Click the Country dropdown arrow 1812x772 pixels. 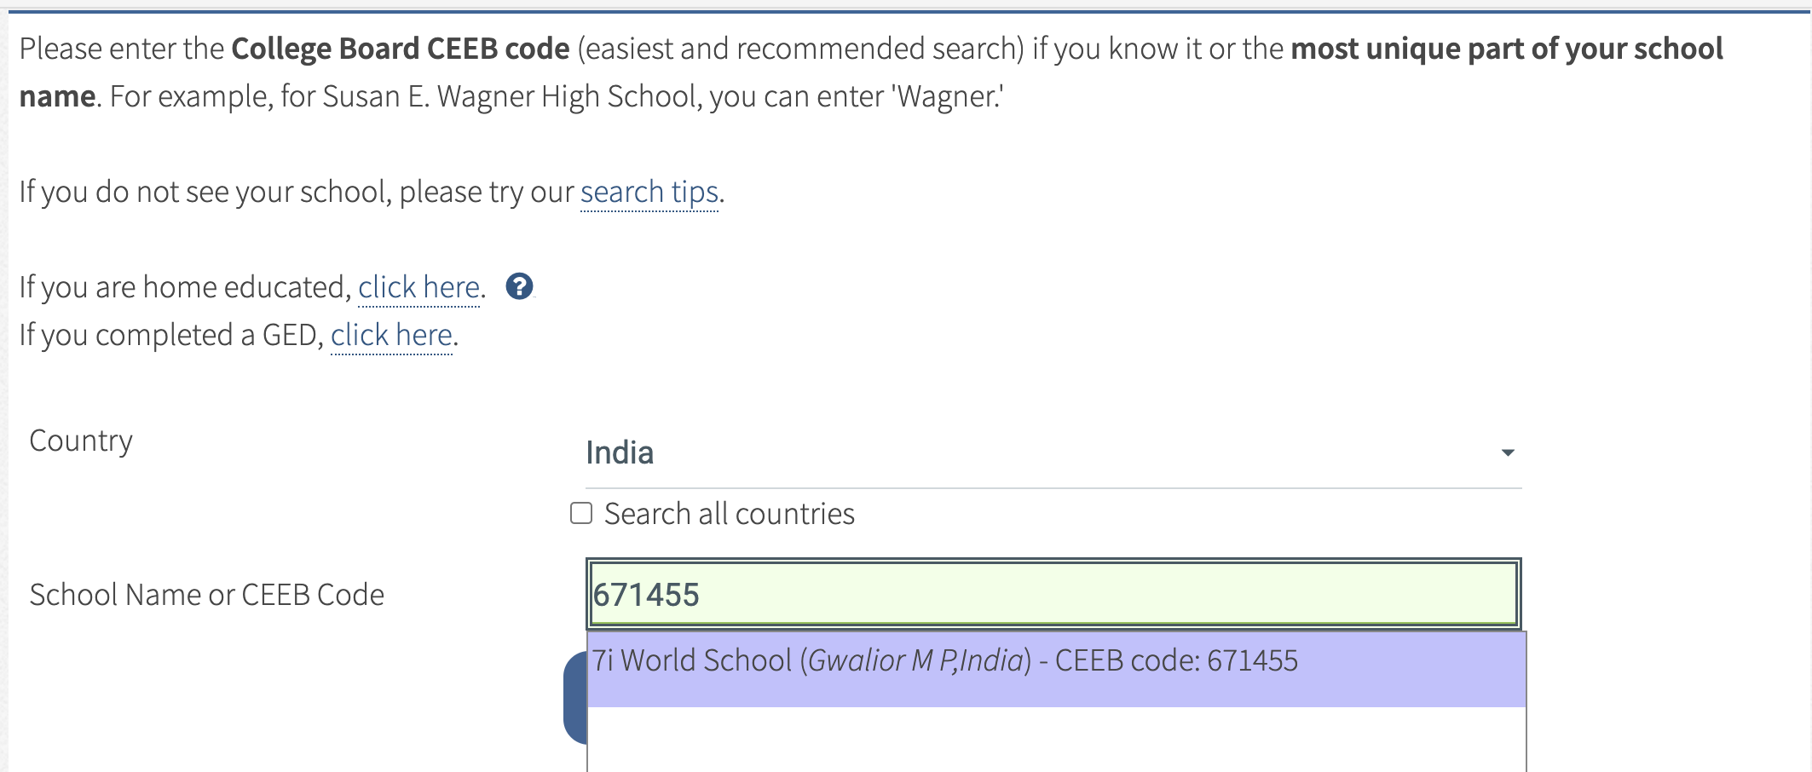coord(1507,452)
